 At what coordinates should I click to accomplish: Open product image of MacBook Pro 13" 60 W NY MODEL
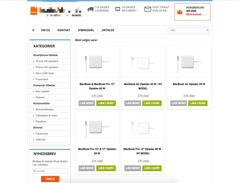tap(143, 128)
